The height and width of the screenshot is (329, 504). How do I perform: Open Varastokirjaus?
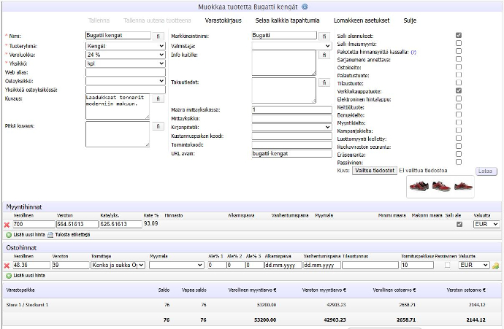click(x=223, y=20)
